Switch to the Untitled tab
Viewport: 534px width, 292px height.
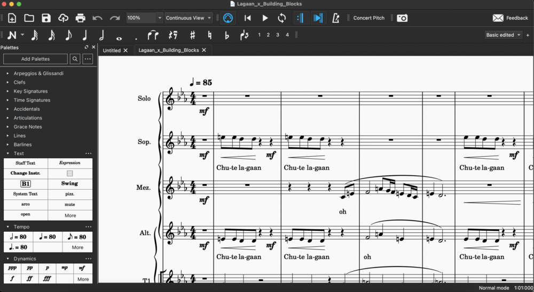click(x=112, y=50)
